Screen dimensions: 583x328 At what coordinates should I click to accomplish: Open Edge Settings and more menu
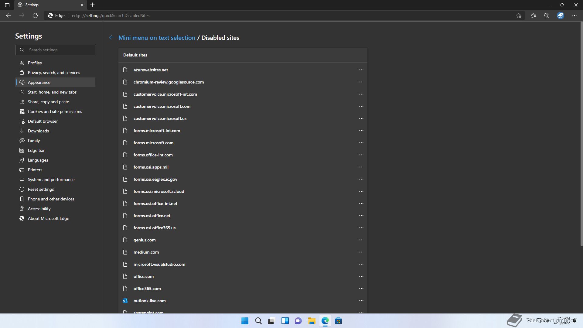point(574,15)
